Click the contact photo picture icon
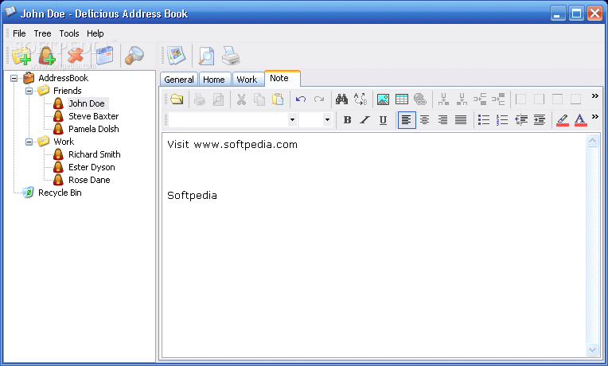 [176, 56]
